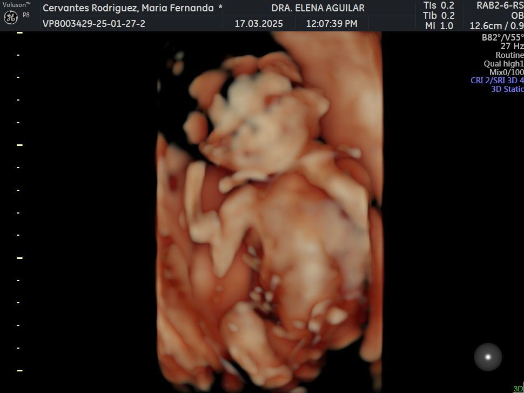Click the exam date 17.03.2025

tap(258, 24)
